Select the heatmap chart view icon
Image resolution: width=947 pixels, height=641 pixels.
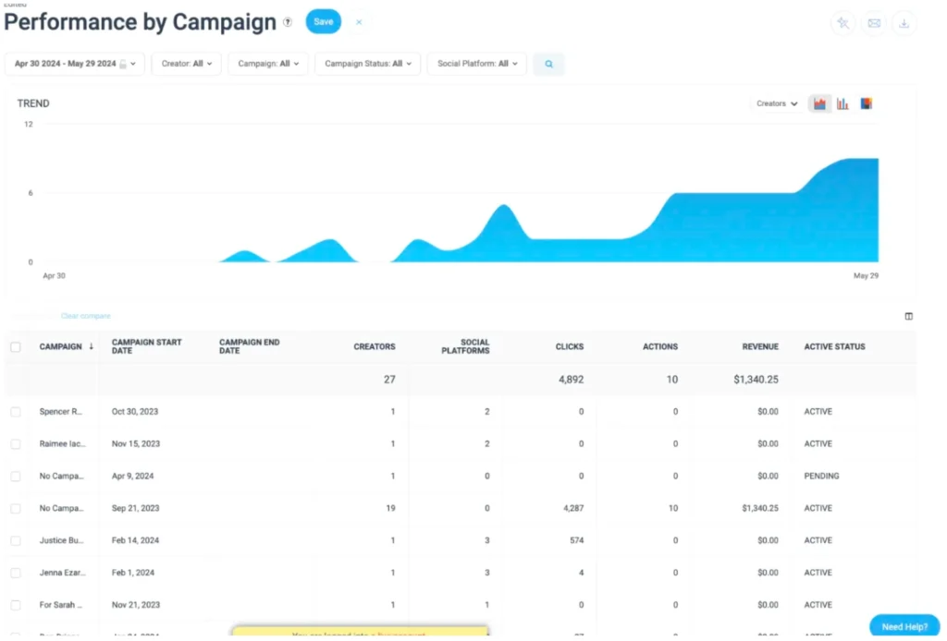click(x=866, y=103)
